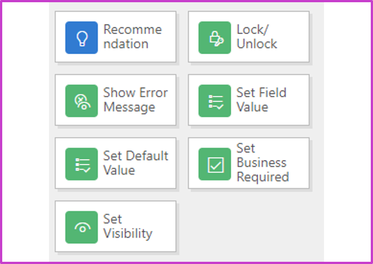Click the padlock and key Lock/Unlock icon
This screenshot has height=264, width=373.
click(214, 37)
